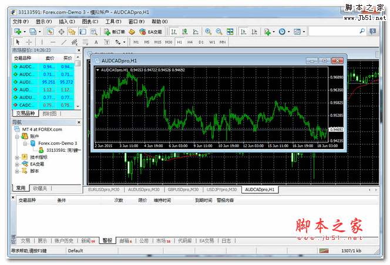Switch to the 即时图 market watch tab
The image size is (390, 265).
(x=49, y=114)
